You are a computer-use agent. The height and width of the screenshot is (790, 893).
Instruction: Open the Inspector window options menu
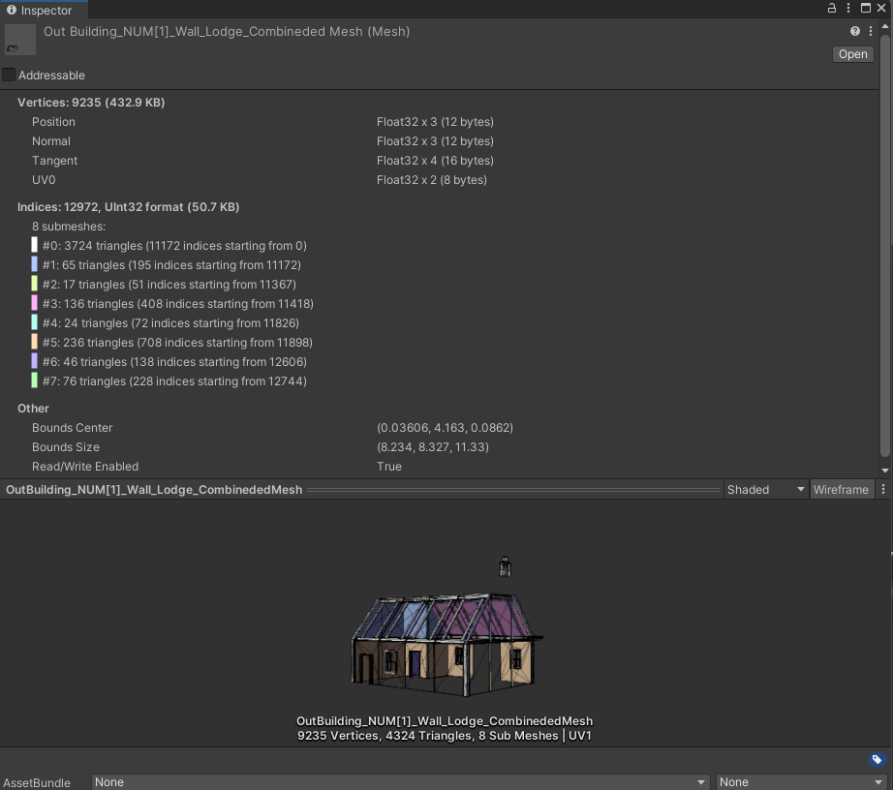pyautogui.click(x=848, y=8)
